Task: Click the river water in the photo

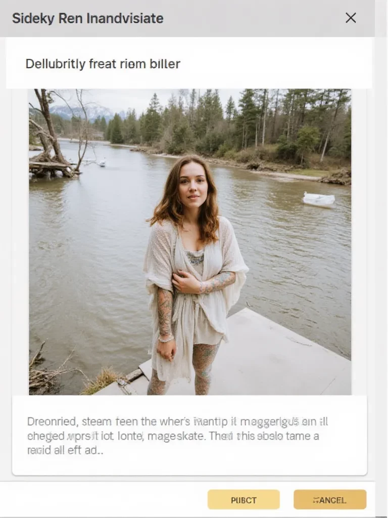Action: 91,253
